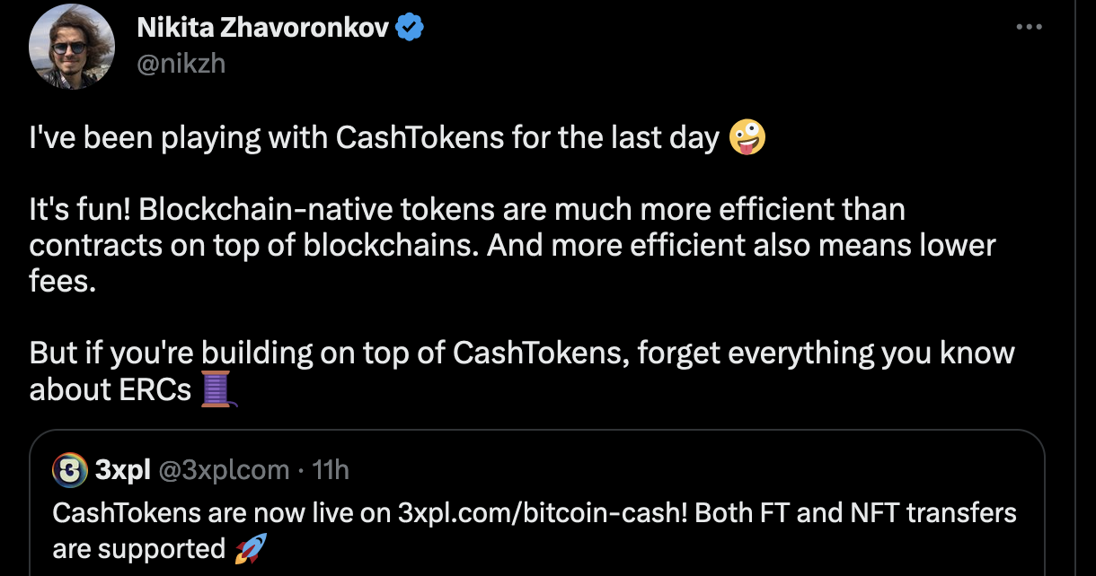The height and width of the screenshot is (576, 1096).
Task: Click "contracts on top of blockchains" text
Action: (253, 246)
